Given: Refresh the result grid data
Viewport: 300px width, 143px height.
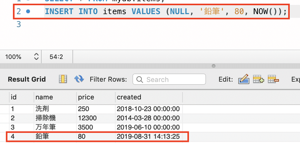Looking at the screenshot, I should pyautogui.click(x=79, y=79).
